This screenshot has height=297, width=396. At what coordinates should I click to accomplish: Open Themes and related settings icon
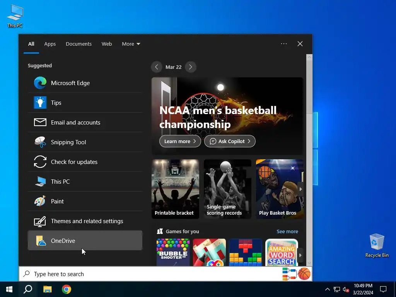pos(40,221)
